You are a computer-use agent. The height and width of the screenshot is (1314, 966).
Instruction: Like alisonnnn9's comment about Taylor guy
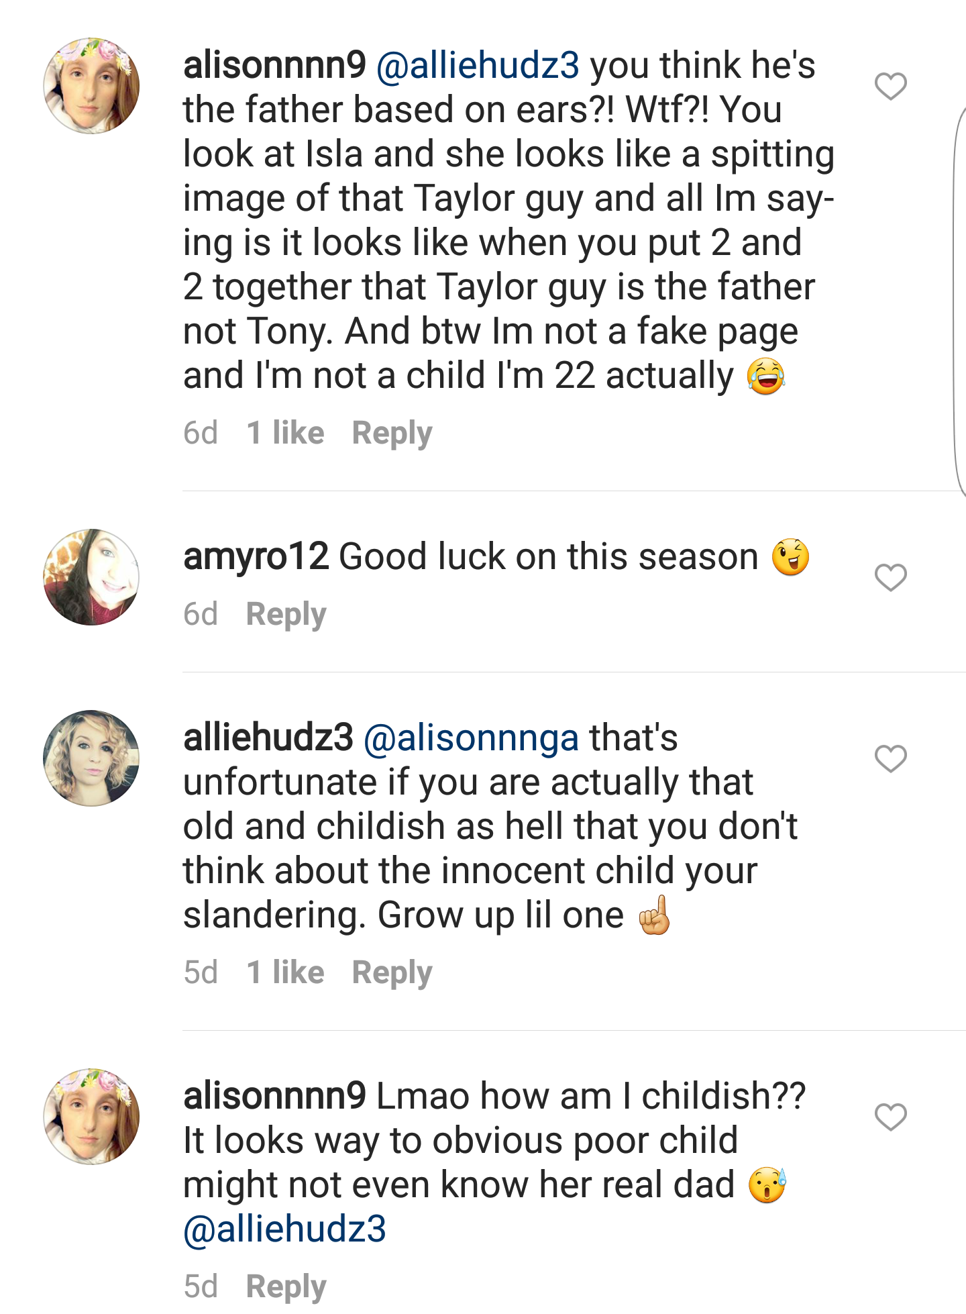(890, 86)
